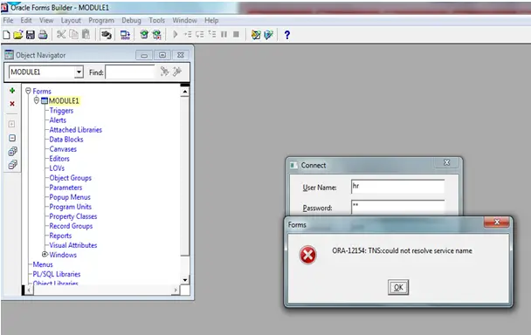Click the Open folder toolbar icon
The width and height of the screenshot is (531, 335).
click(x=18, y=35)
